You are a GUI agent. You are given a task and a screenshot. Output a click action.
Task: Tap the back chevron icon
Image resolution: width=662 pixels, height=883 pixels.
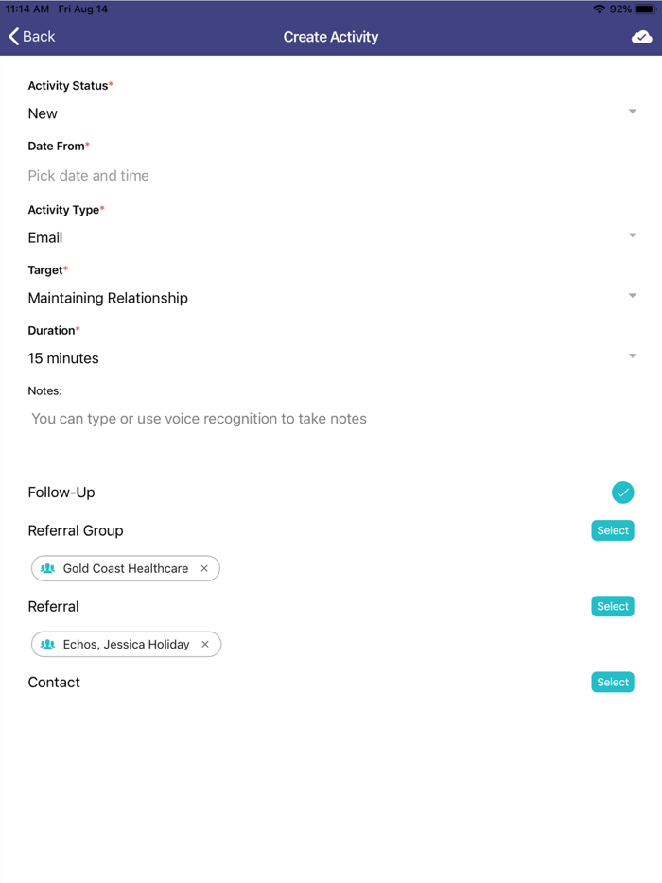point(12,36)
